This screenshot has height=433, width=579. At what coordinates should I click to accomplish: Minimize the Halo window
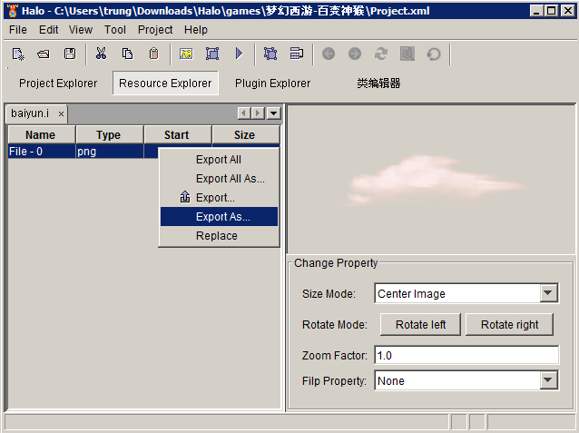pyautogui.click(x=536, y=11)
